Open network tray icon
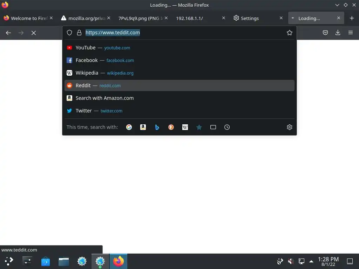359x269 pixels. point(301,261)
